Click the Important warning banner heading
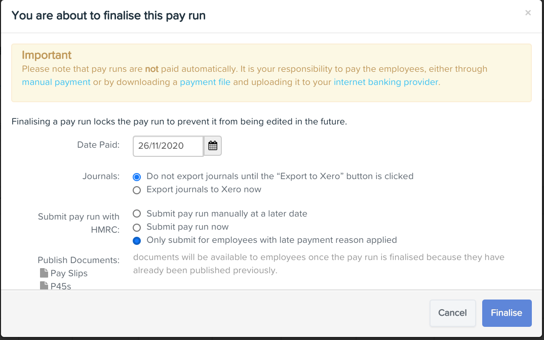Viewport: 544px width, 340px height. (x=47, y=55)
